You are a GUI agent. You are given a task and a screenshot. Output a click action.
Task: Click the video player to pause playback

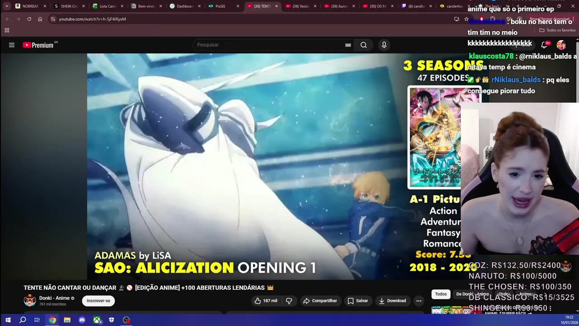pyautogui.click(x=274, y=166)
